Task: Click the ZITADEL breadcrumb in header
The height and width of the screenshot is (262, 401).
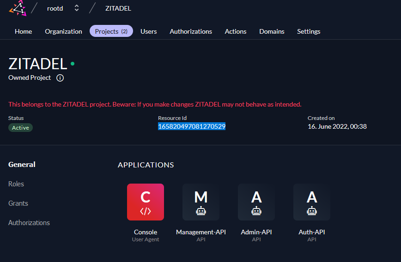Action: pyautogui.click(x=118, y=8)
